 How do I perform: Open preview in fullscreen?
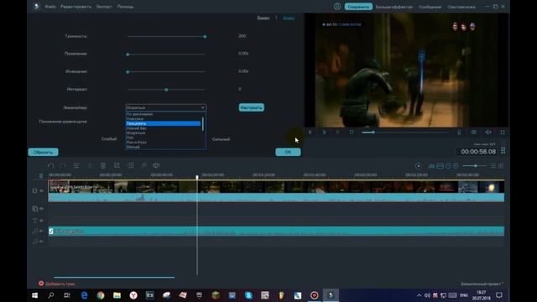pyautogui.click(x=503, y=133)
